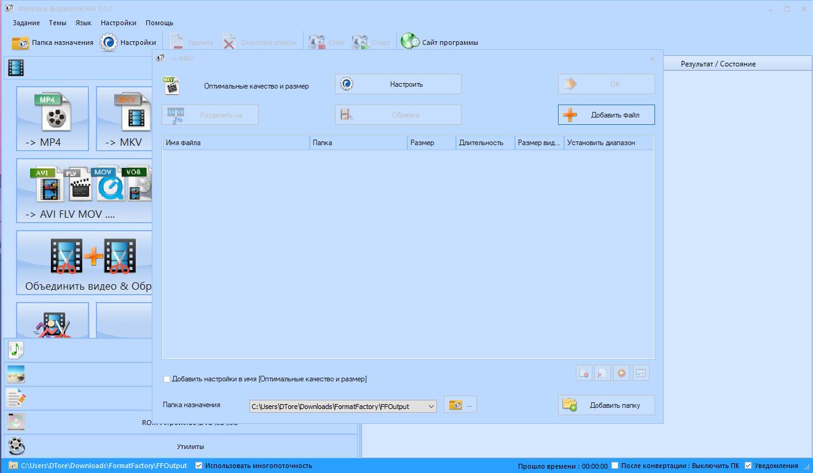Enable adding settings to file name
Screen dimensions: 813x473
click(167, 379)
